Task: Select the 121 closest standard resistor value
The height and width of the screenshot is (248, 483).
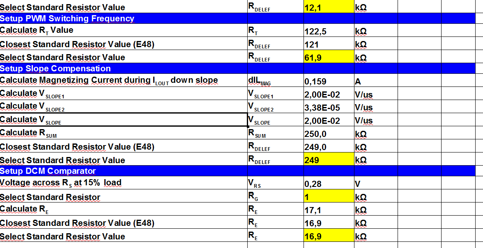Action: [x=329, y=44]
